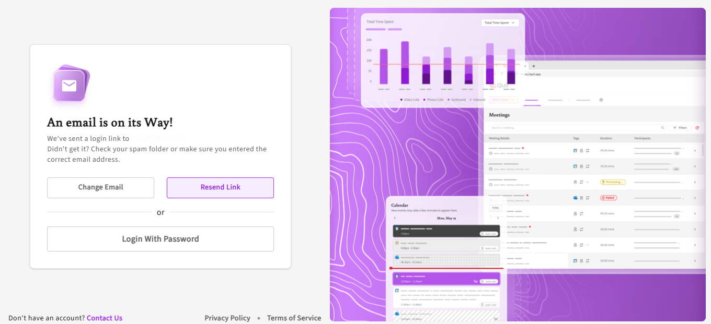The width and height of the screenshot is (711, 324).
Task: Click the settings gear icon in illustration
Action: tap(601, 100)
